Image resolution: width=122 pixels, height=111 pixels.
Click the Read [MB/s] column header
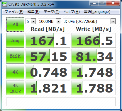tap(48, 29)
